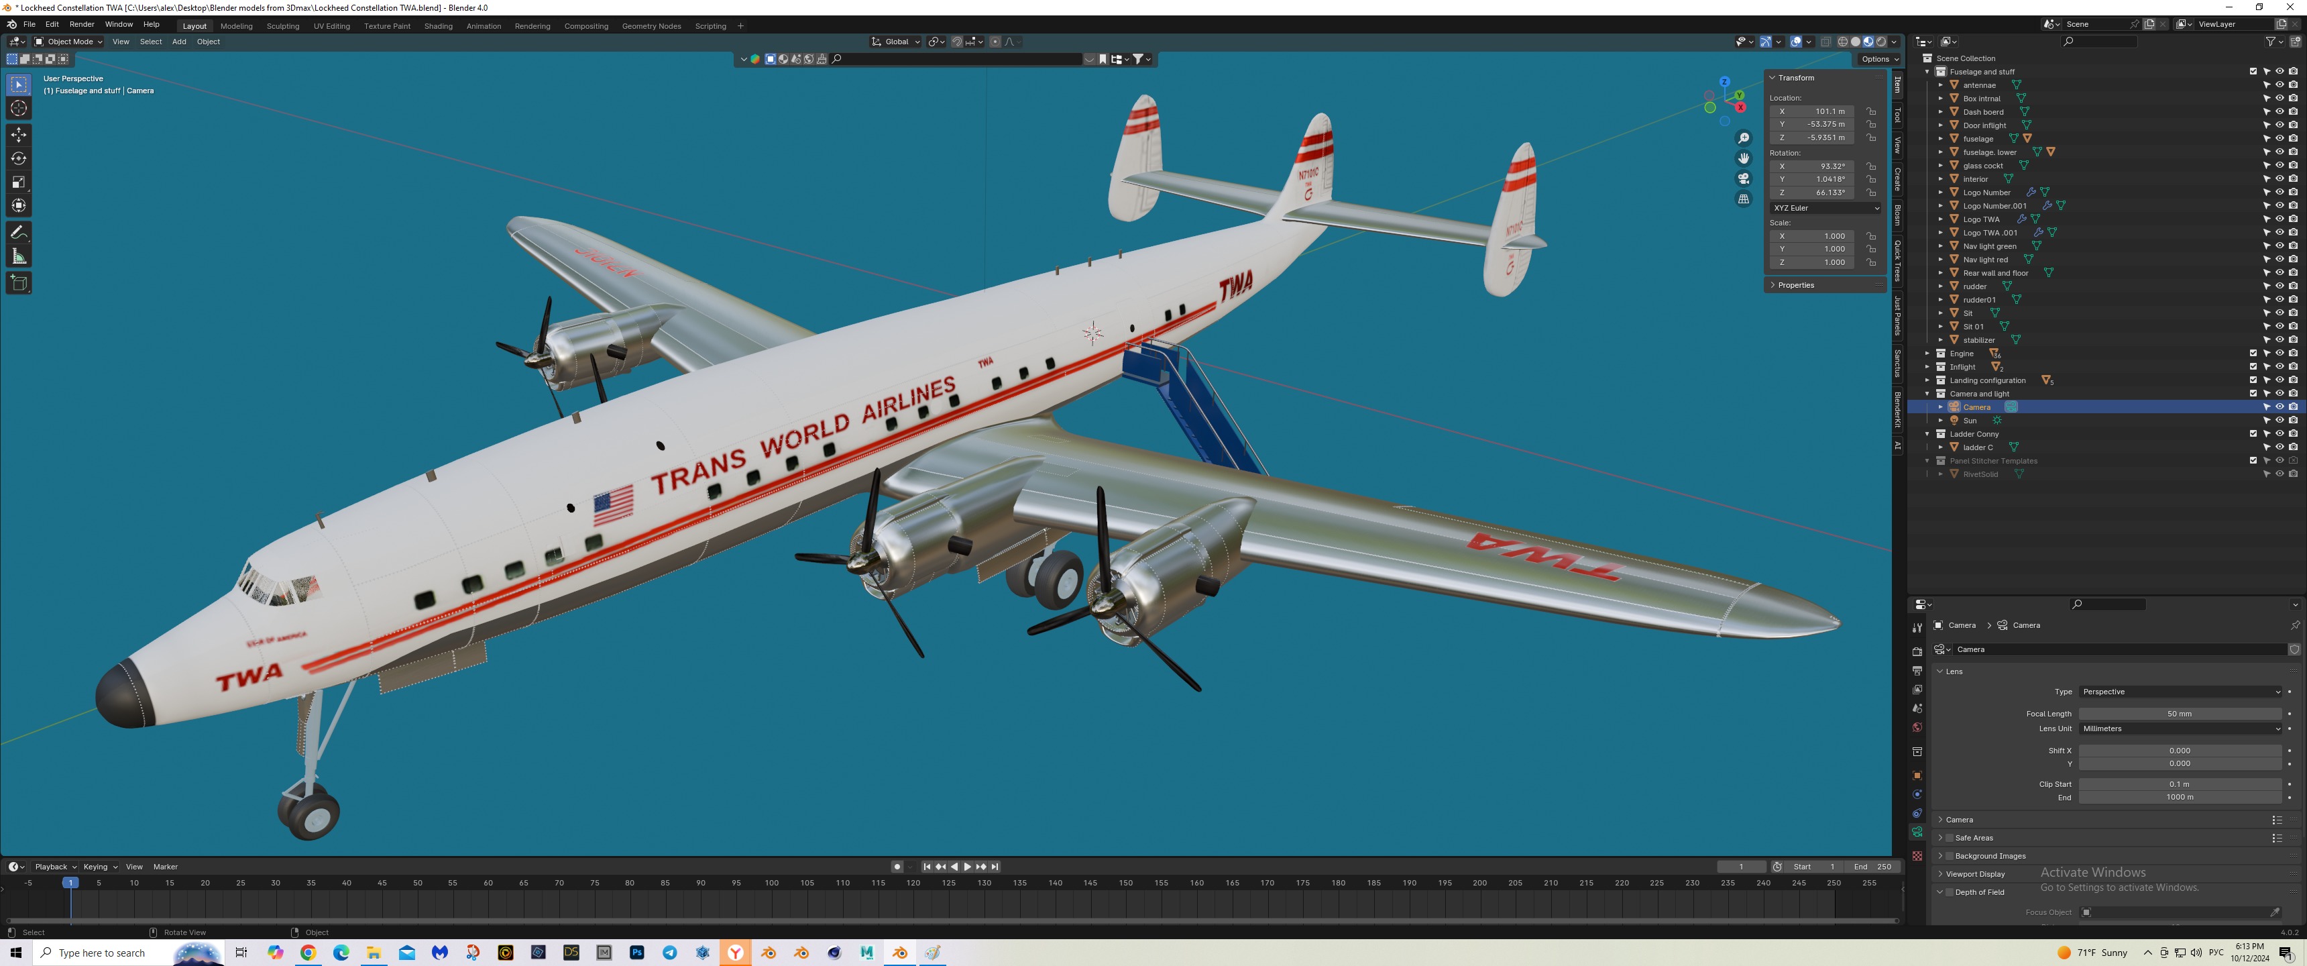
Task: Open the Texture properties checker tab
Action: (x=1917, y=856)
